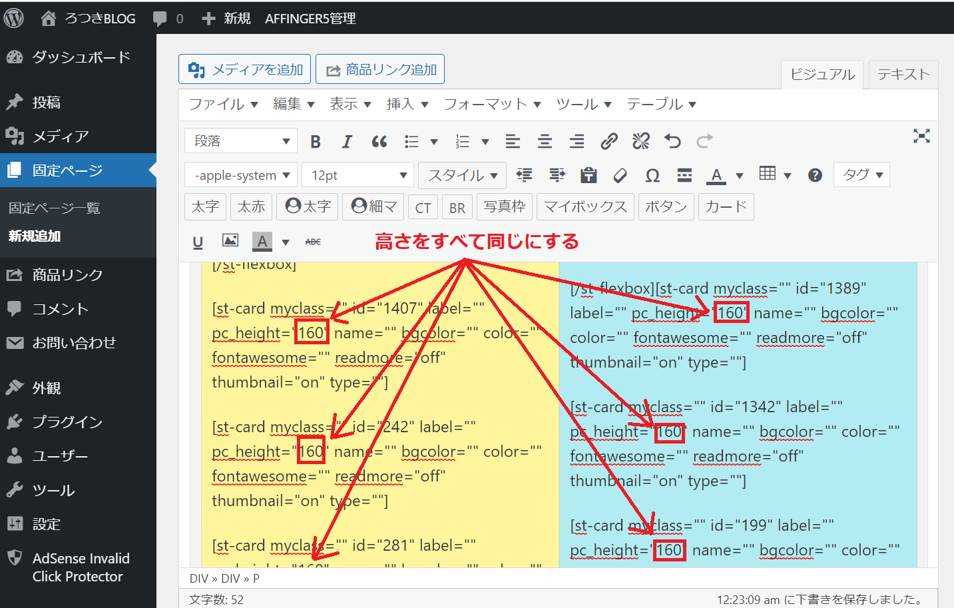Insert special character omega icon
Screen dimensions: 954x608
(x=652, y=175)
